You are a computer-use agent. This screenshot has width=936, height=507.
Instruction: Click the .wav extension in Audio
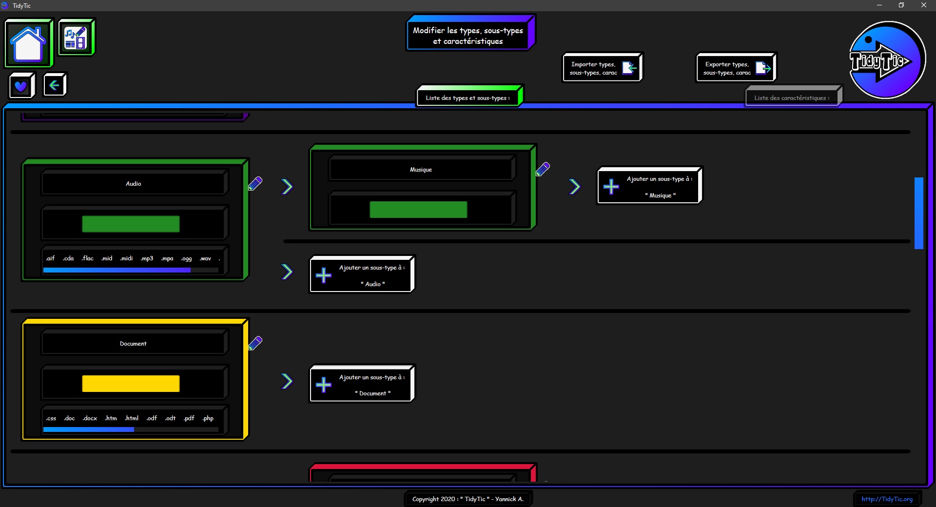pos(205,258)
